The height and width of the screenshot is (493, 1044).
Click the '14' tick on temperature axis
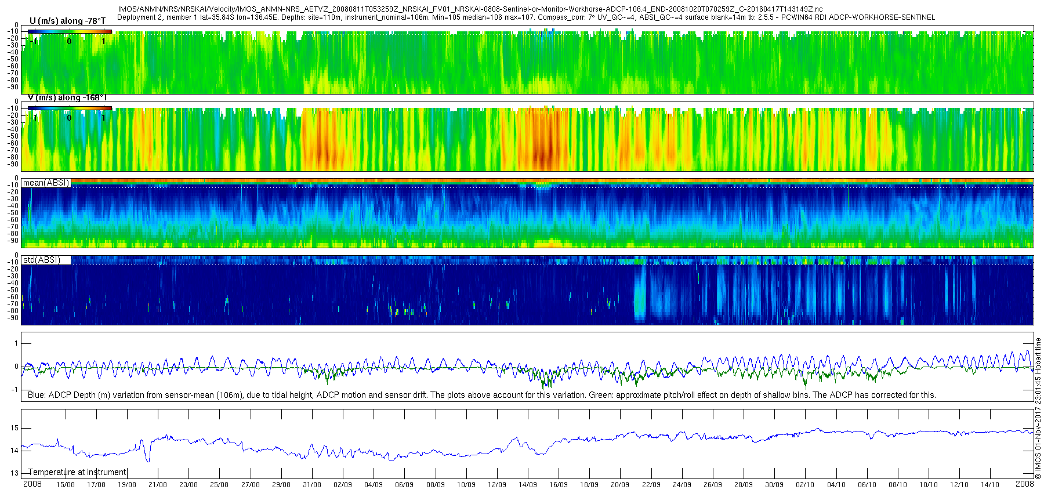[x=14, y=450]
